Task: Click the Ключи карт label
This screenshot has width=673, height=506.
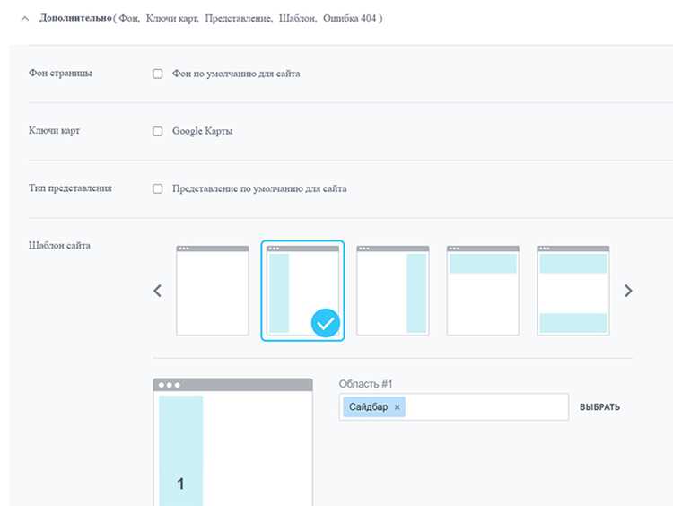Action: (54, 130)
